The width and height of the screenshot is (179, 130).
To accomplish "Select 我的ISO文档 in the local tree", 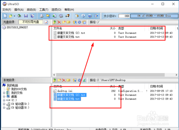I will pos(19,89).
